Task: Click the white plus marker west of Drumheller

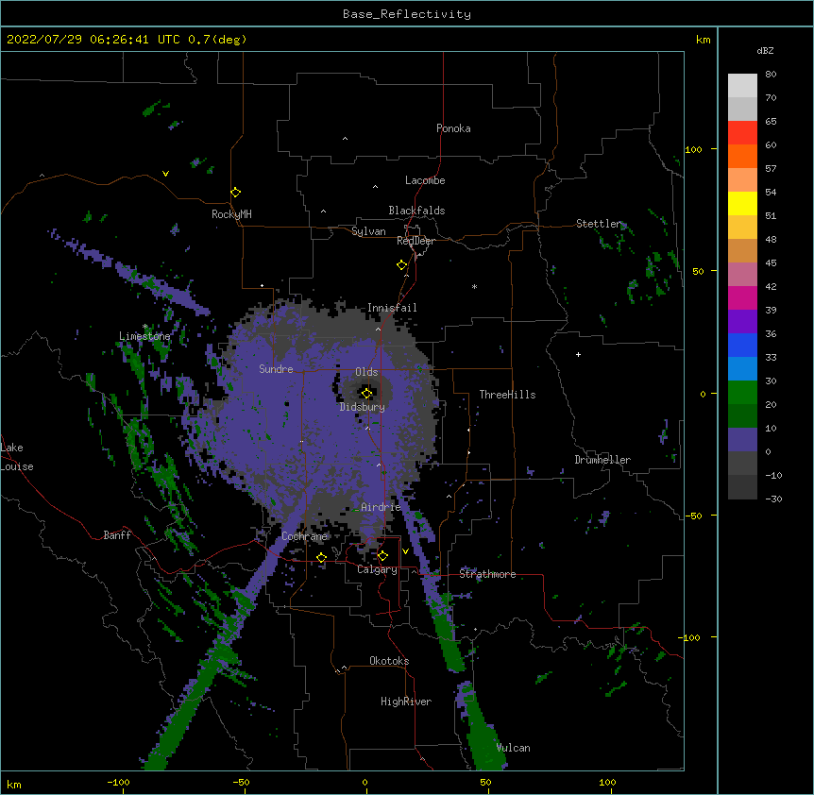Action: (578, 354)
